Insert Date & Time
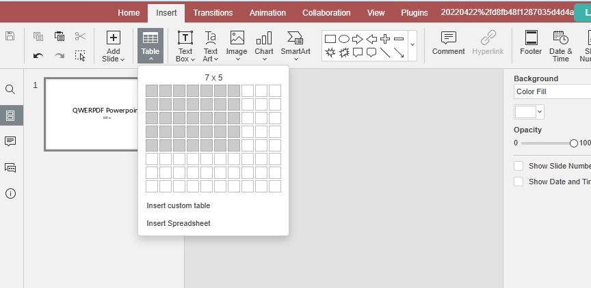This screenshot has height=288, width=591. point(561,46)
